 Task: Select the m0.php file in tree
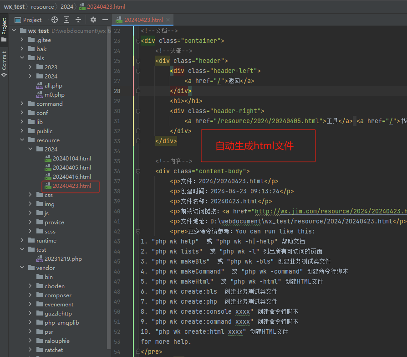click(54, 95)
